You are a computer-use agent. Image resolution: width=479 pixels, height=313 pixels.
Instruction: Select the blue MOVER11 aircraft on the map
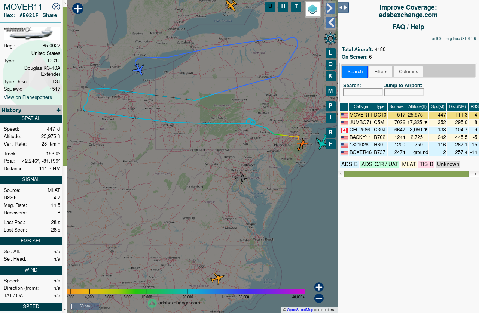point(138,69)
